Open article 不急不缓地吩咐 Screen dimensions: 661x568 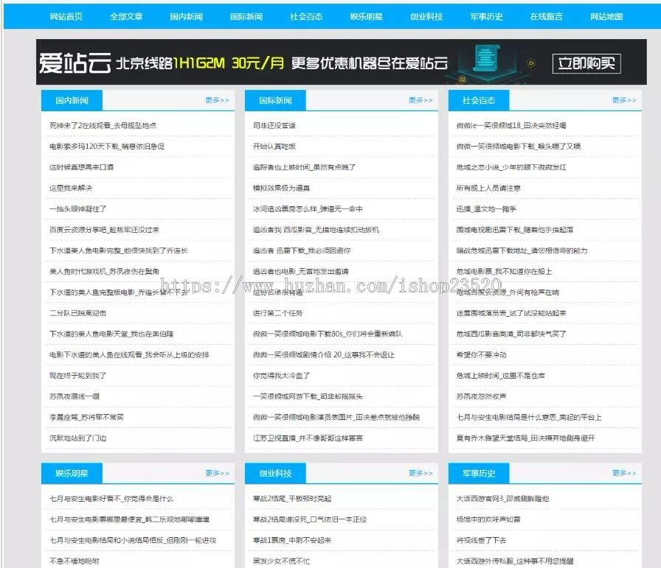(x=75, y=561)
